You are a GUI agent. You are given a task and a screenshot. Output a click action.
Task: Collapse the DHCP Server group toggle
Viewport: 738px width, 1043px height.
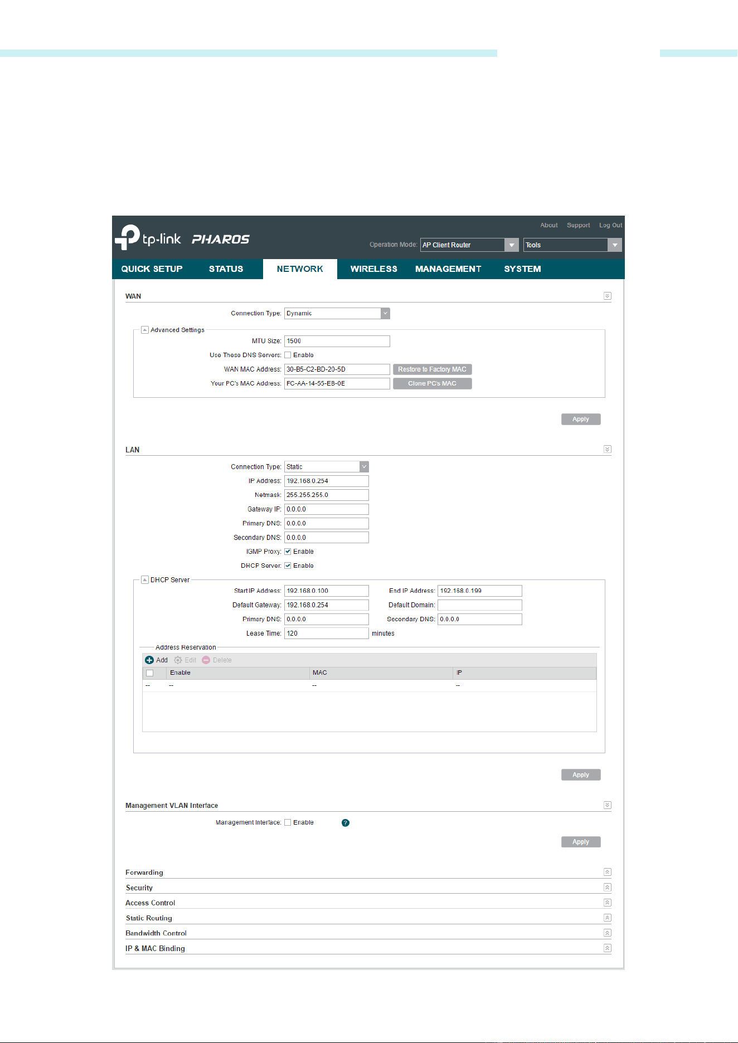click(145, 579)
